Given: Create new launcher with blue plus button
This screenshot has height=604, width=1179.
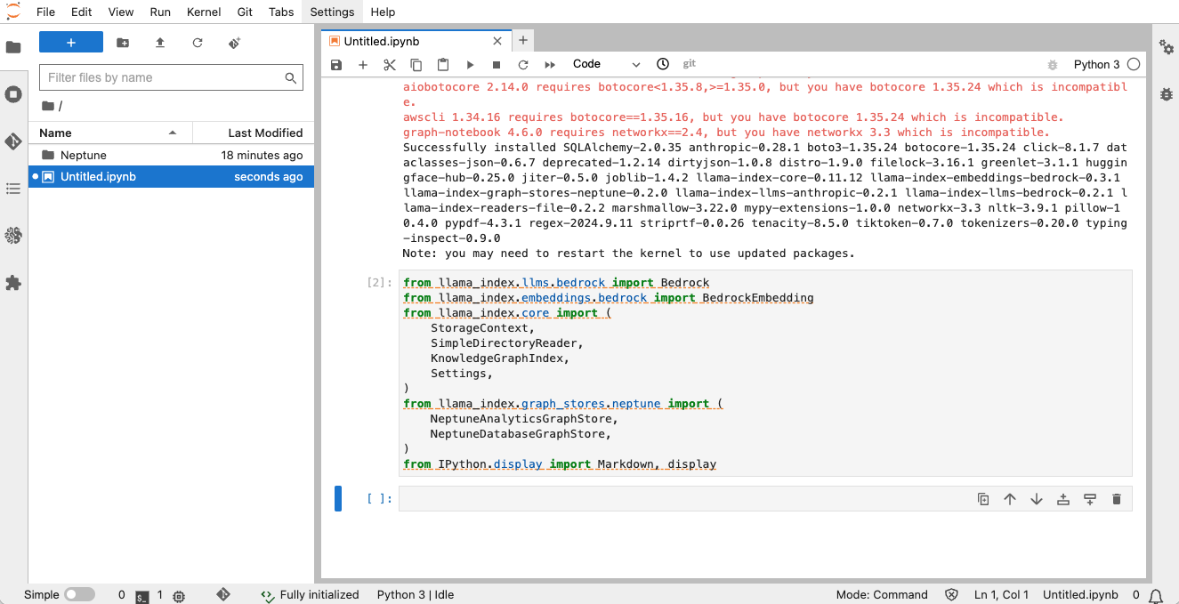Looking at the screenshot, I should click(x=71, y=42).
